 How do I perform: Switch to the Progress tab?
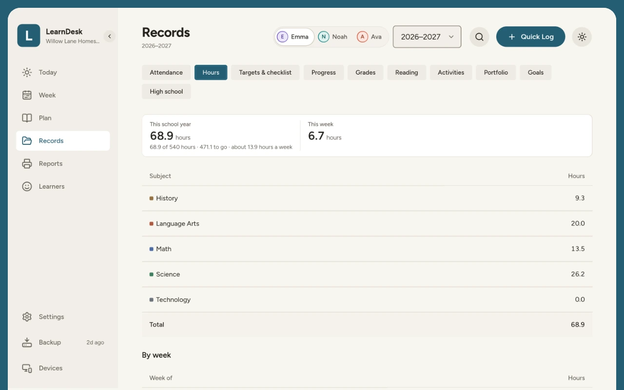(x=324, y=73)
